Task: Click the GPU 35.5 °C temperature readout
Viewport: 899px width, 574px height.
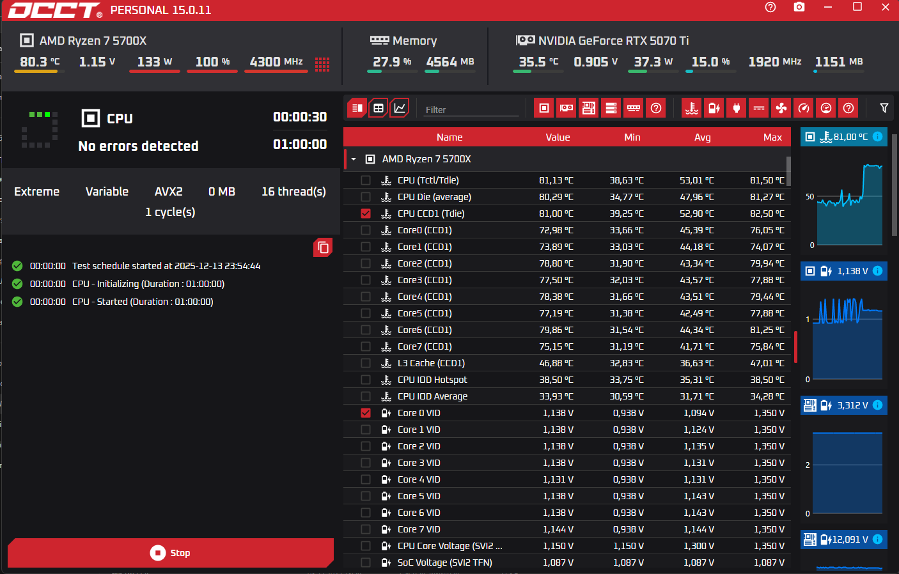Action: [538, 62]
